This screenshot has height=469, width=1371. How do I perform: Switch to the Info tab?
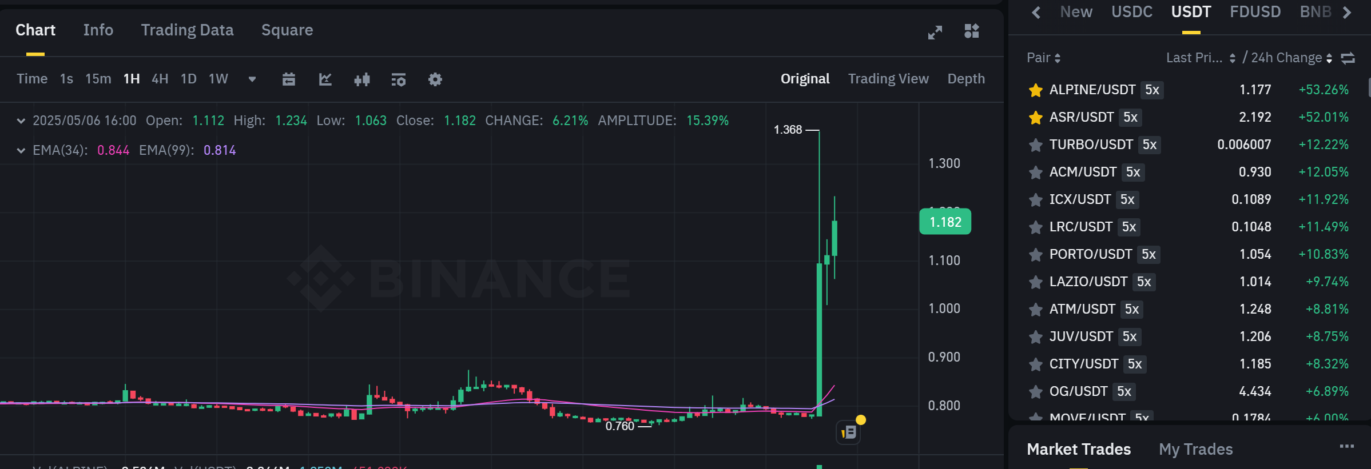[98, 30]
